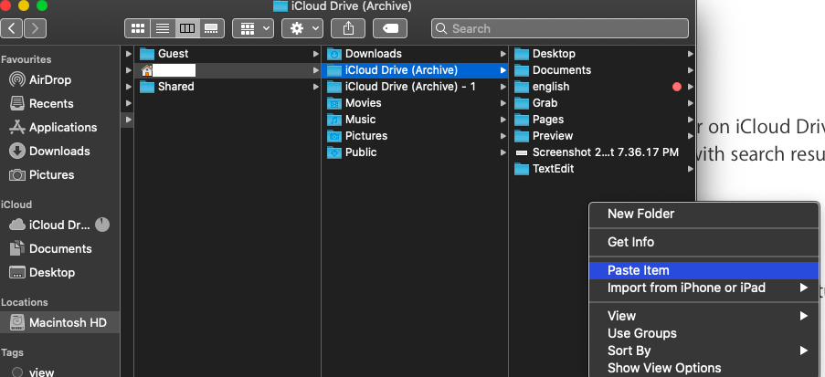Viewport: 825px width, 377px height.
Task: Expand the Public folder arrow
Action: pos(503,152)
